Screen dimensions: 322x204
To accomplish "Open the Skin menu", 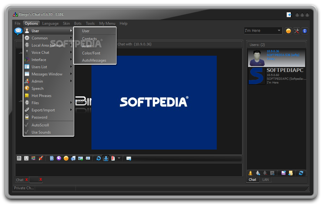I will click(x=66, y=23).
